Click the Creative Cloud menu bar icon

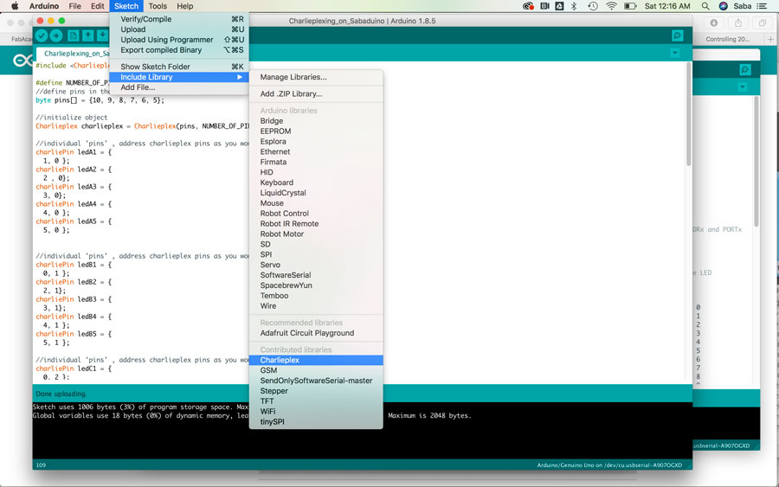pos(529,6)
